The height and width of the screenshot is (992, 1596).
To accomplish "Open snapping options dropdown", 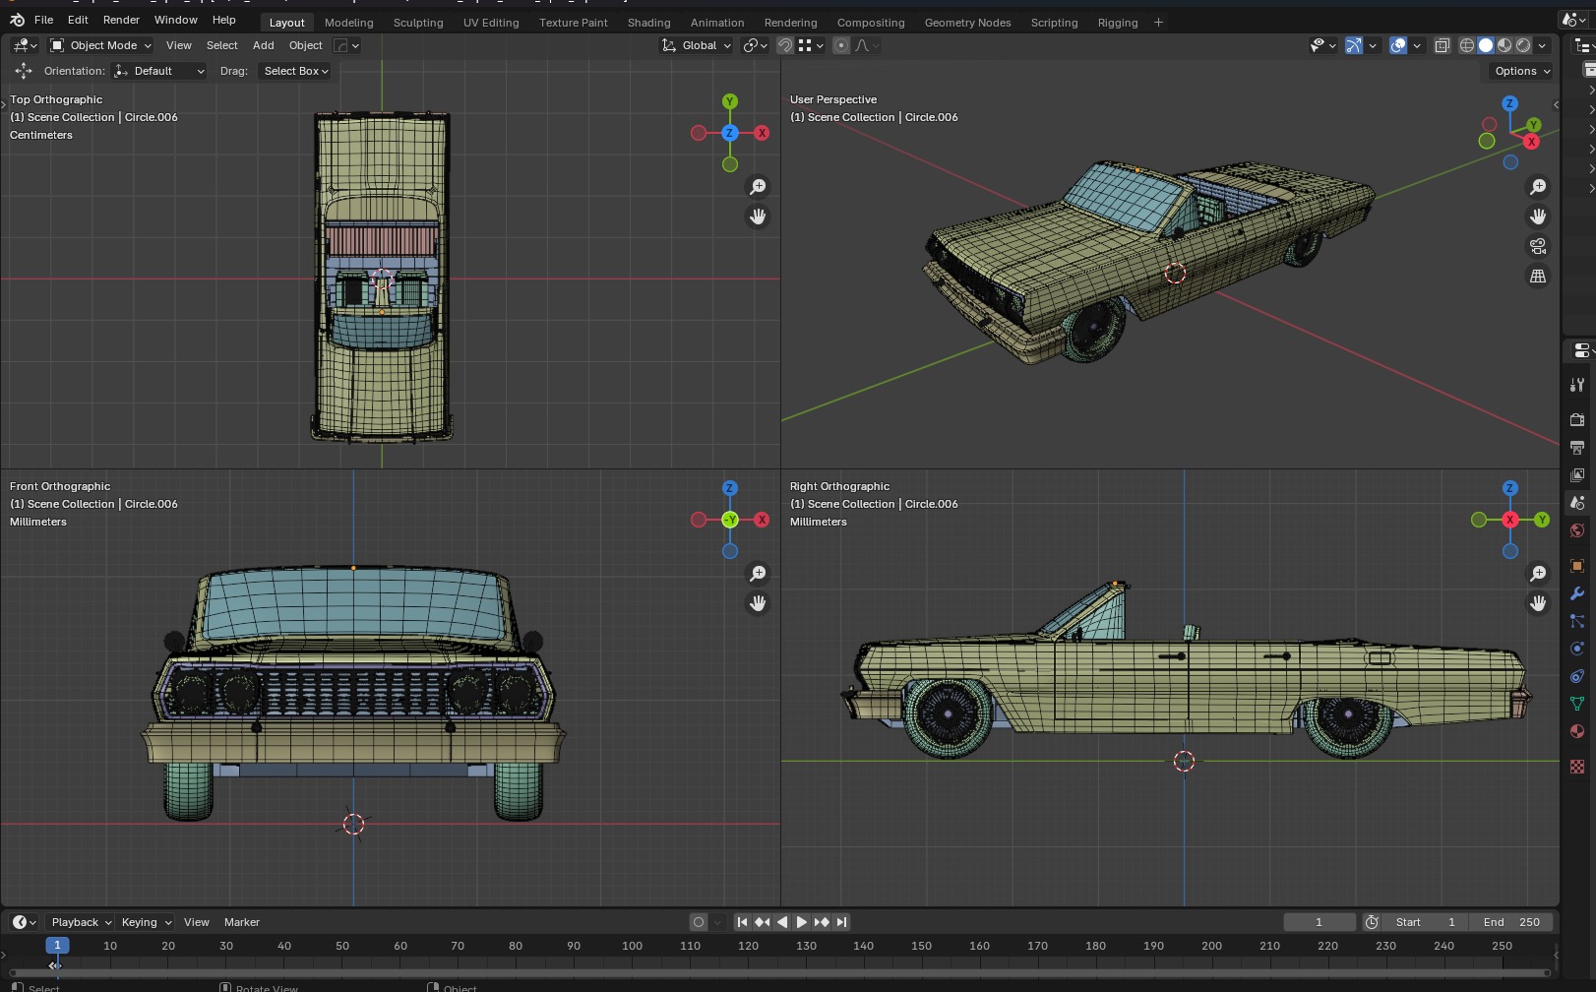I will pos(811,45).
